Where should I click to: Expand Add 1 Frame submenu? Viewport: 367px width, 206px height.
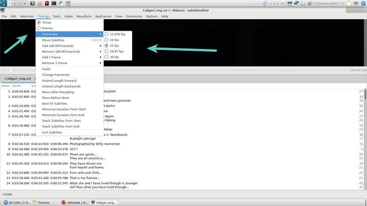pos(70,57)
